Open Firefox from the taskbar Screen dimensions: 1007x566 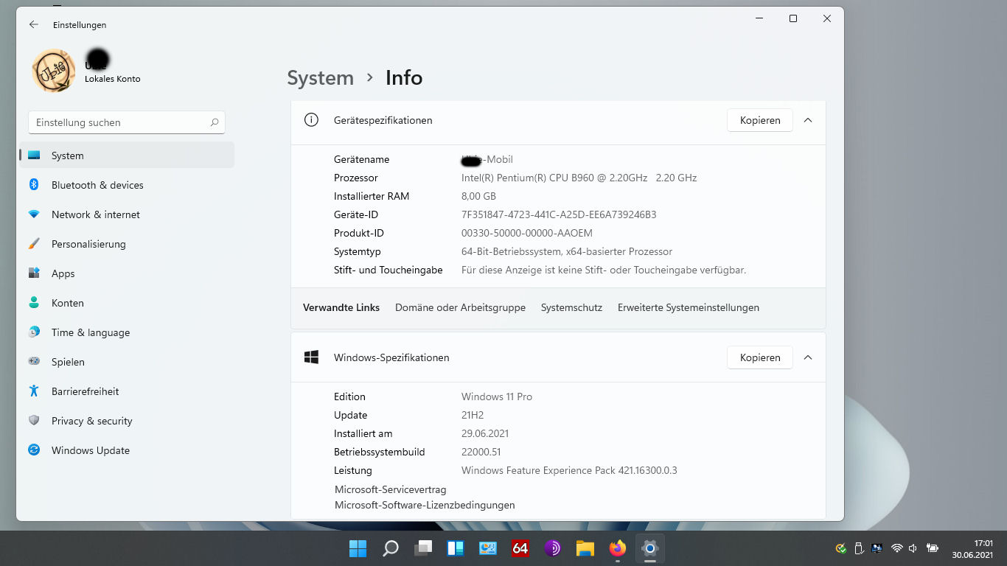tap(618, 548)
